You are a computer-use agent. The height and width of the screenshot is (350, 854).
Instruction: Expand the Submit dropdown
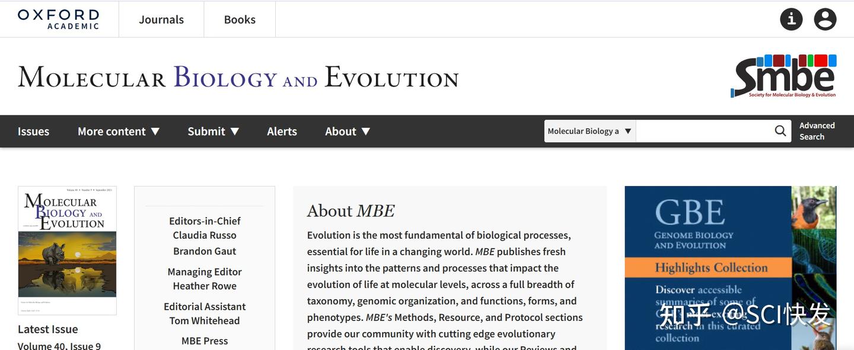[213, 131]
